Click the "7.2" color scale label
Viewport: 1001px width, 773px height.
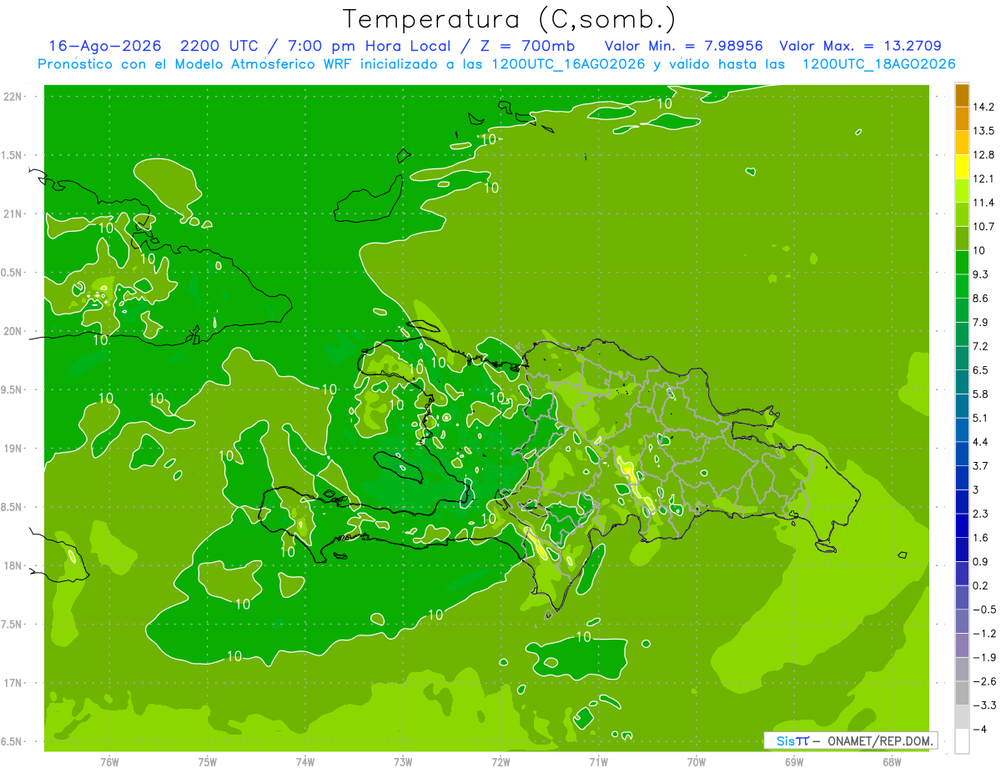point(982,346)
